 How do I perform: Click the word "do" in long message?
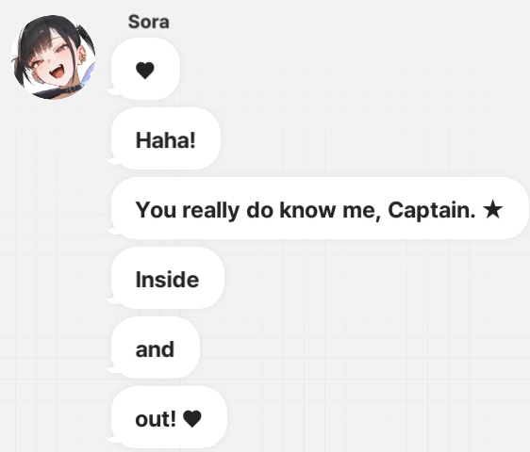[x=259, y=210]
